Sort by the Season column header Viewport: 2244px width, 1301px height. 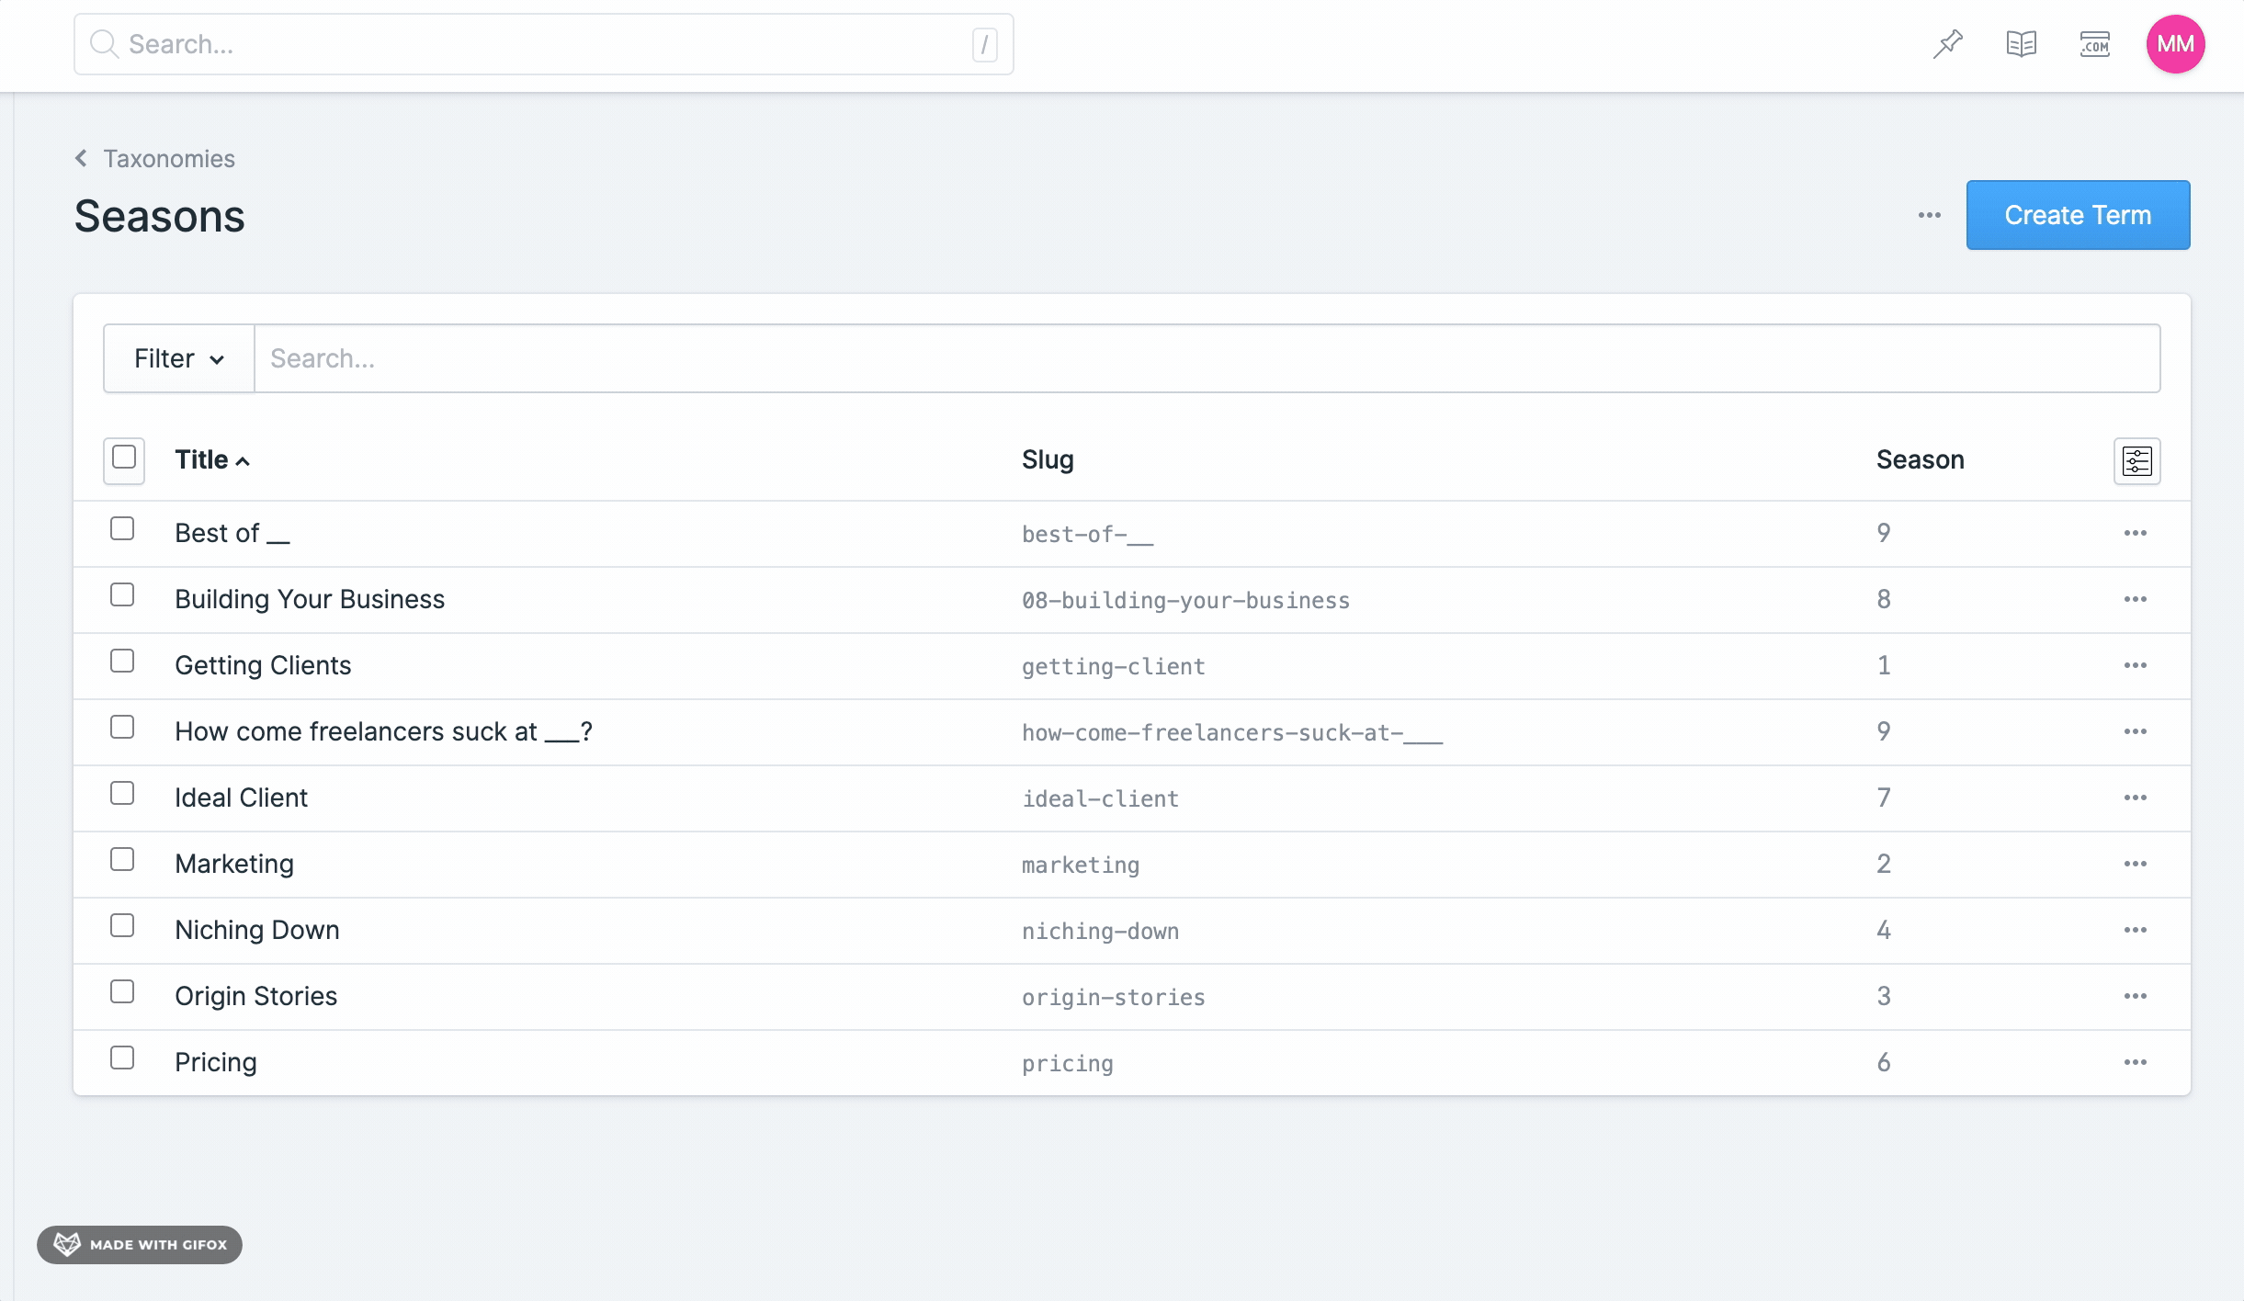click(x=1920, y=459)
